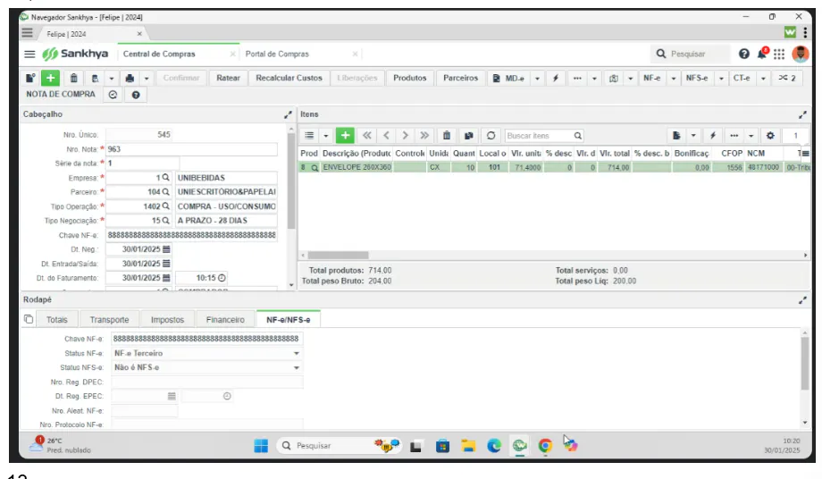The width and height of the screenshot is (822, 479).
Task: Refresh the items grid
Action: 491,136
